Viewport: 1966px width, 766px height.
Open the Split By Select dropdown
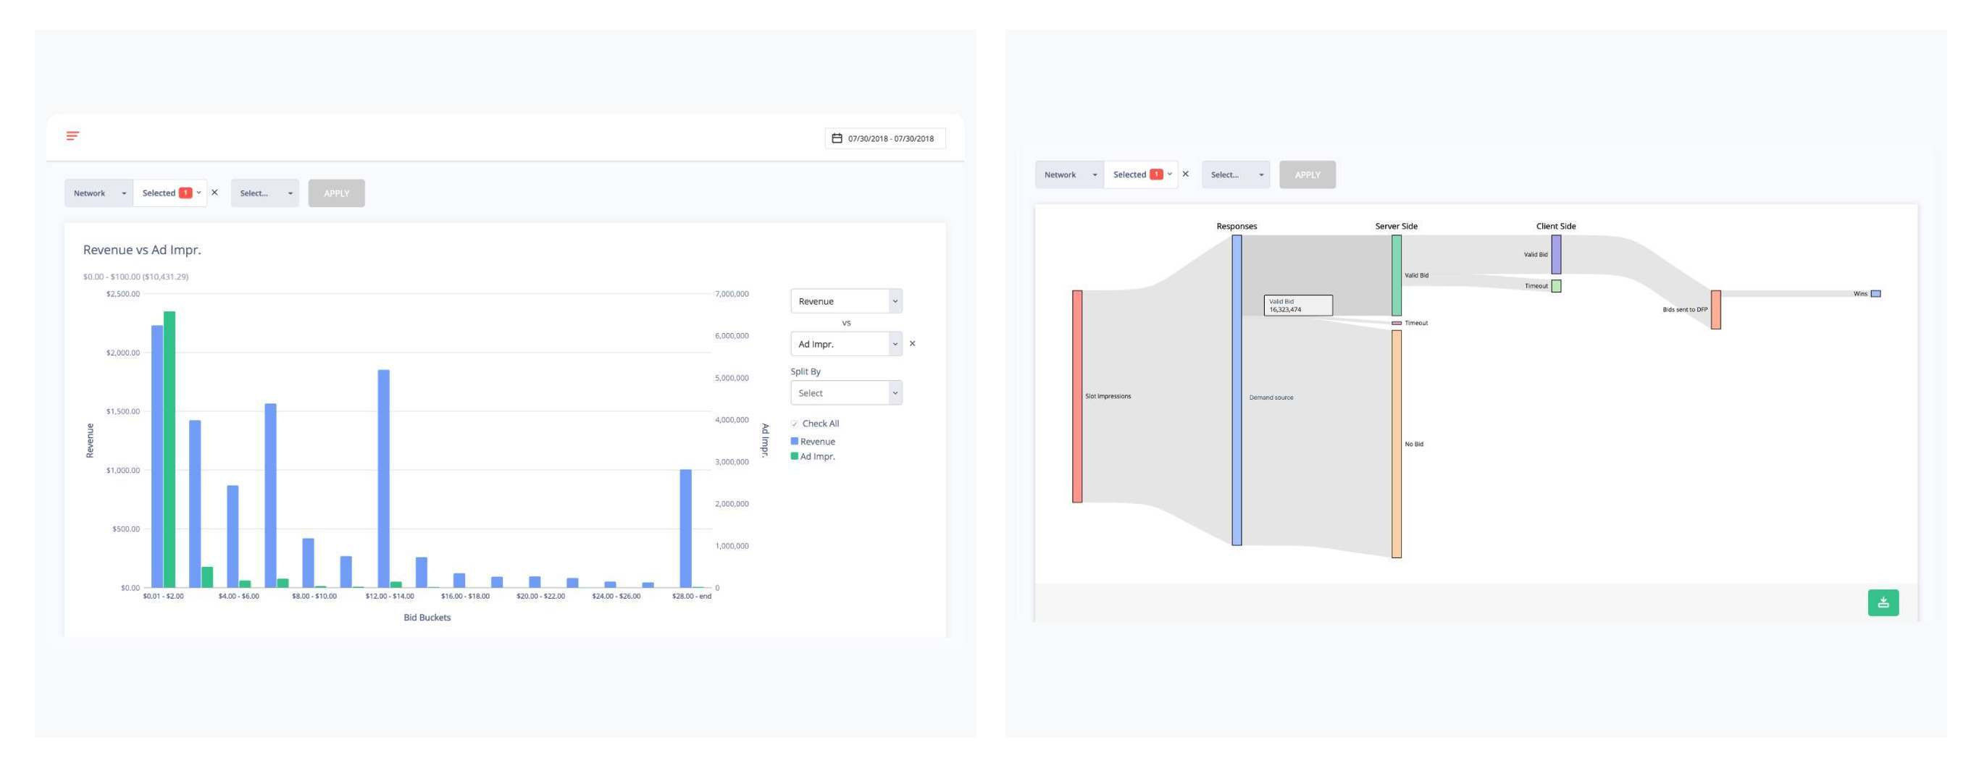click(x=845, y=393)
